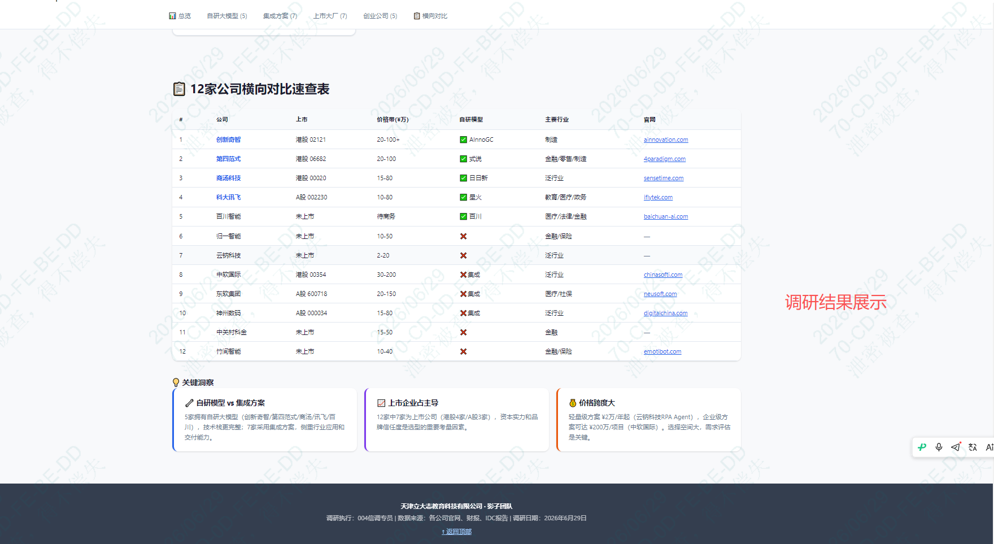
Task: Click the 价格跨度大 insight card
Action: click(649, 420)
